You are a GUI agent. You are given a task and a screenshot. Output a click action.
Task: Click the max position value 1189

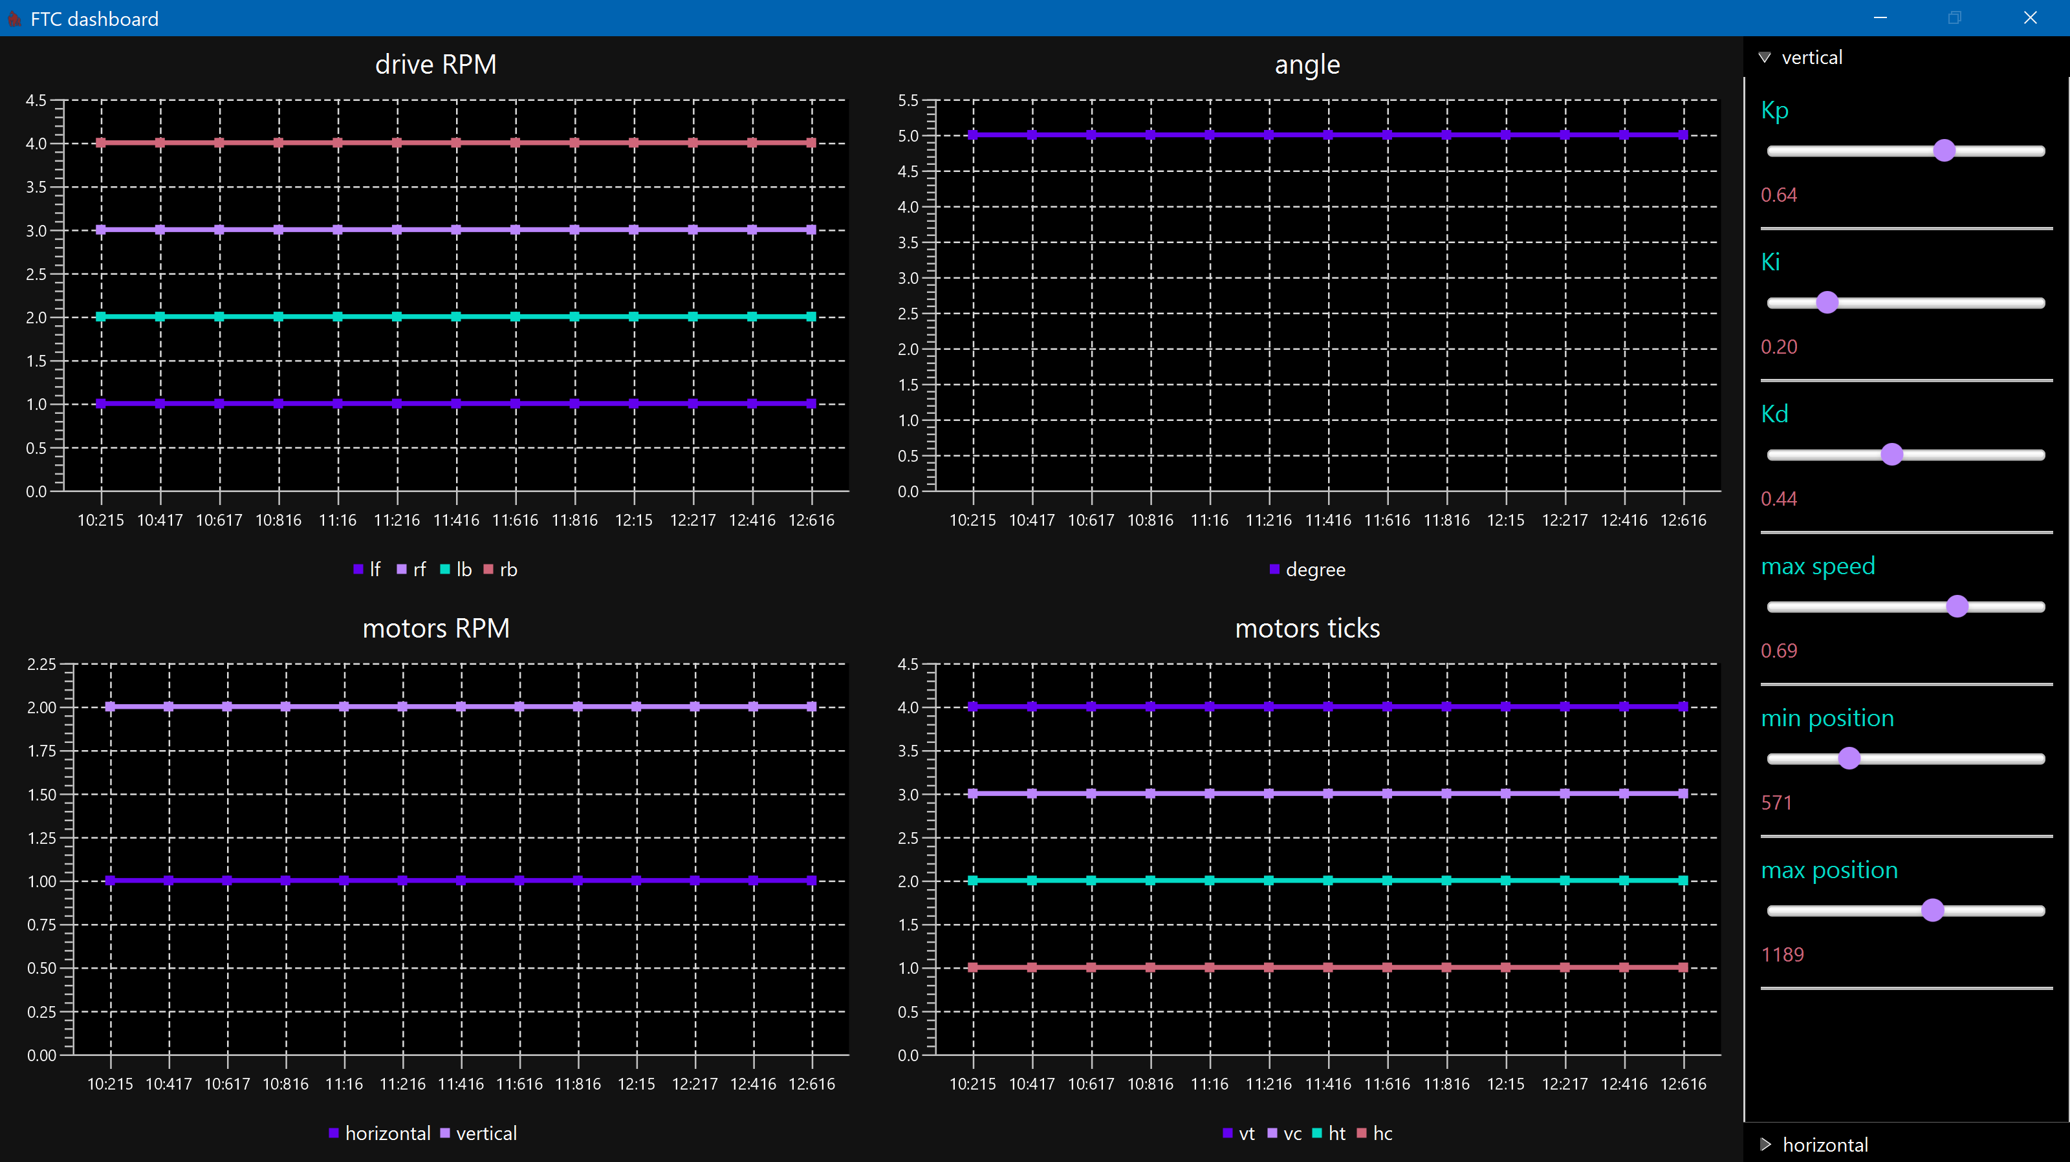pyautogui.click(x=1782, y=954)
